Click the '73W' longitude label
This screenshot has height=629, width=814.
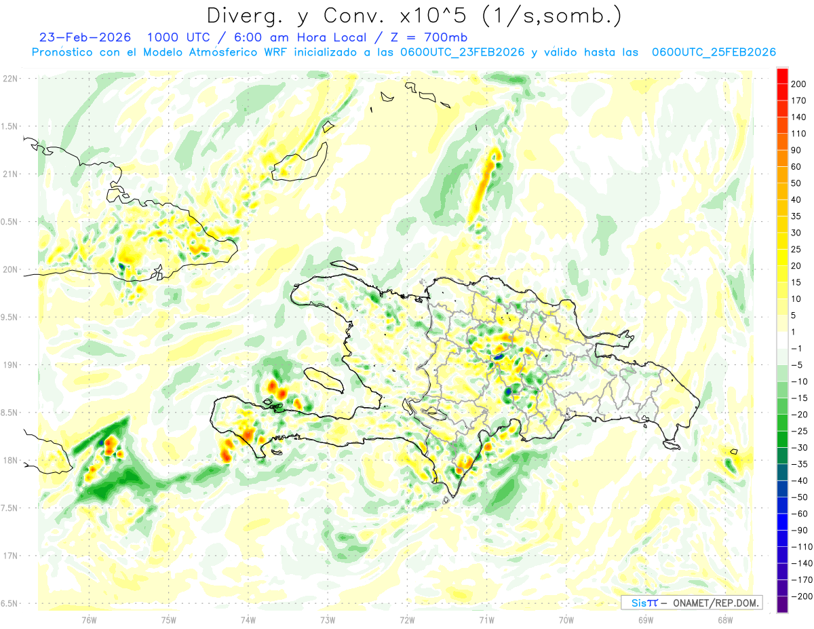(328, 620)
